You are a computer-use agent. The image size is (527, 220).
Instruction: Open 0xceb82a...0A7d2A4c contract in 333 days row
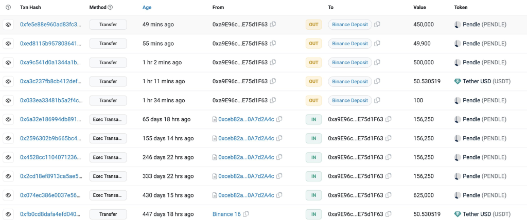click(x=246, y=176)
